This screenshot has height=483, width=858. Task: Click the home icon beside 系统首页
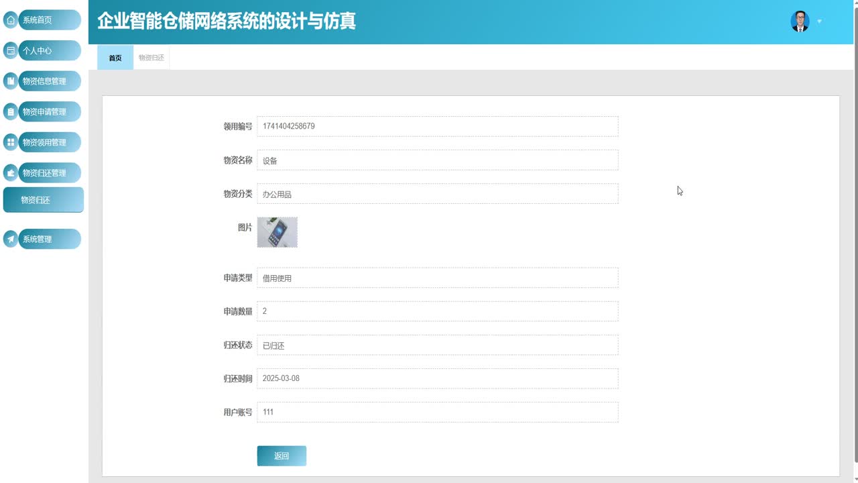coord(11,20)
